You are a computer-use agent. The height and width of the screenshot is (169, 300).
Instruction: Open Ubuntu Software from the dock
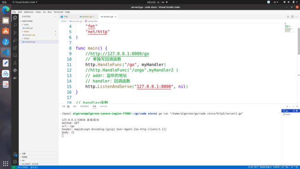(x=6, y=31)
